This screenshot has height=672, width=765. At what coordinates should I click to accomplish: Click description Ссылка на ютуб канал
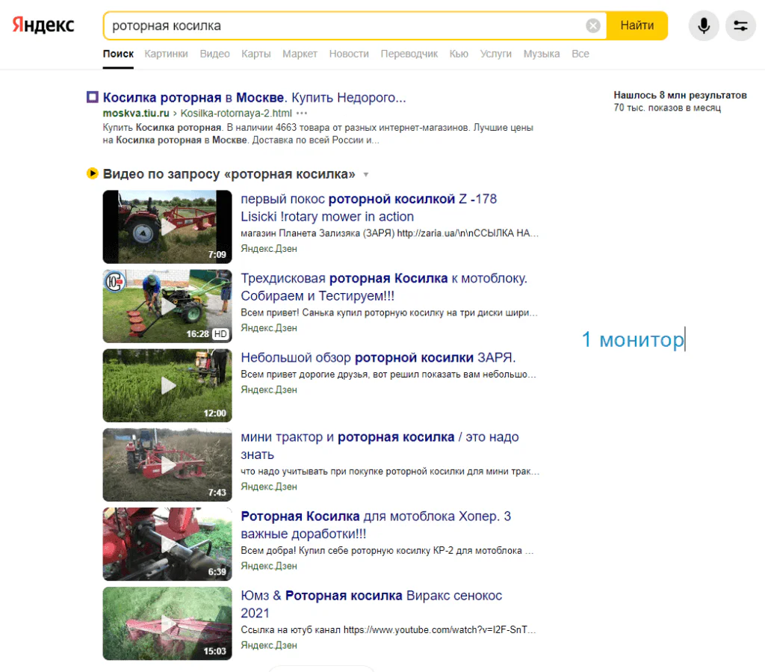[388, 630]
